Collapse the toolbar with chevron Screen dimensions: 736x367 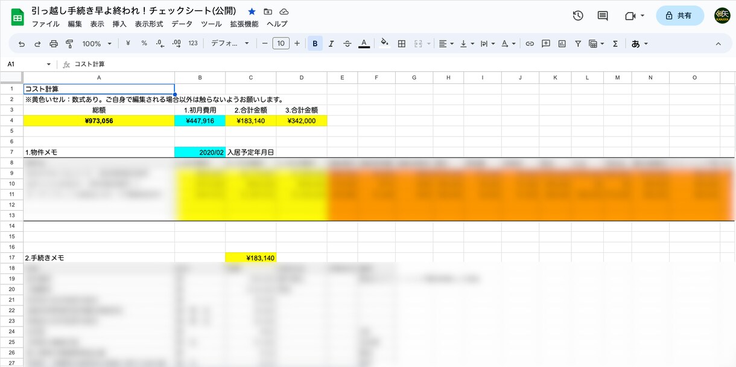point(718,43)
